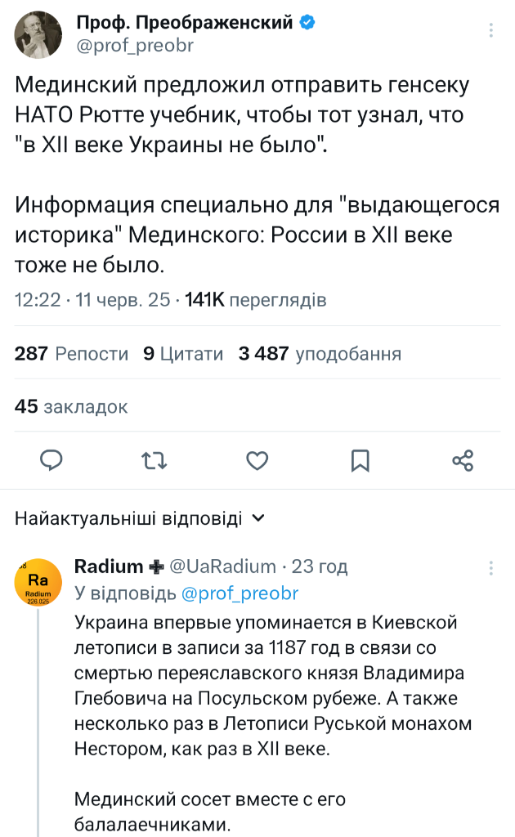Open more options on Radium's reply
The height and width of the screenshot is (837, 515).
point(491,567)
